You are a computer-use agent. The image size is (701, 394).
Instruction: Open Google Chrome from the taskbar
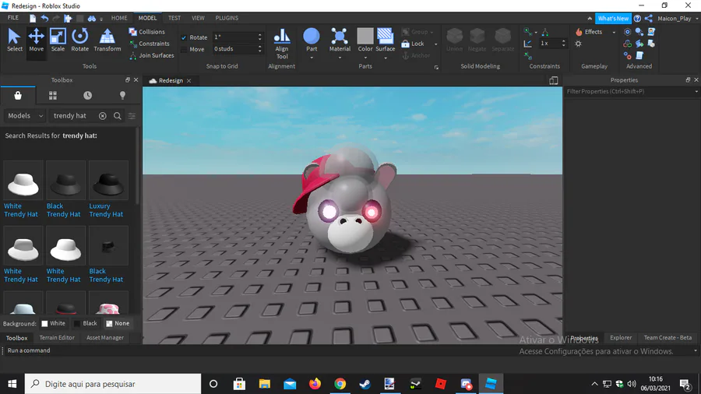[x=340, y=384]
